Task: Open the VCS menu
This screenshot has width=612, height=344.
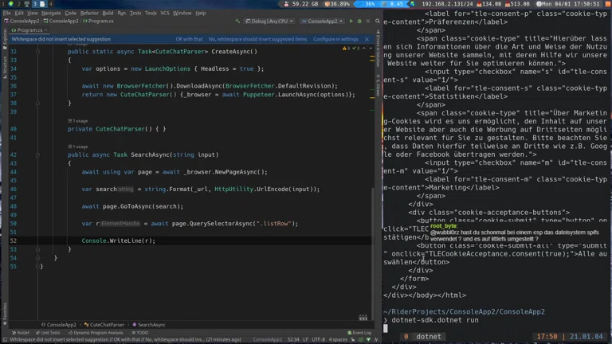Action: tap(165, 13)
